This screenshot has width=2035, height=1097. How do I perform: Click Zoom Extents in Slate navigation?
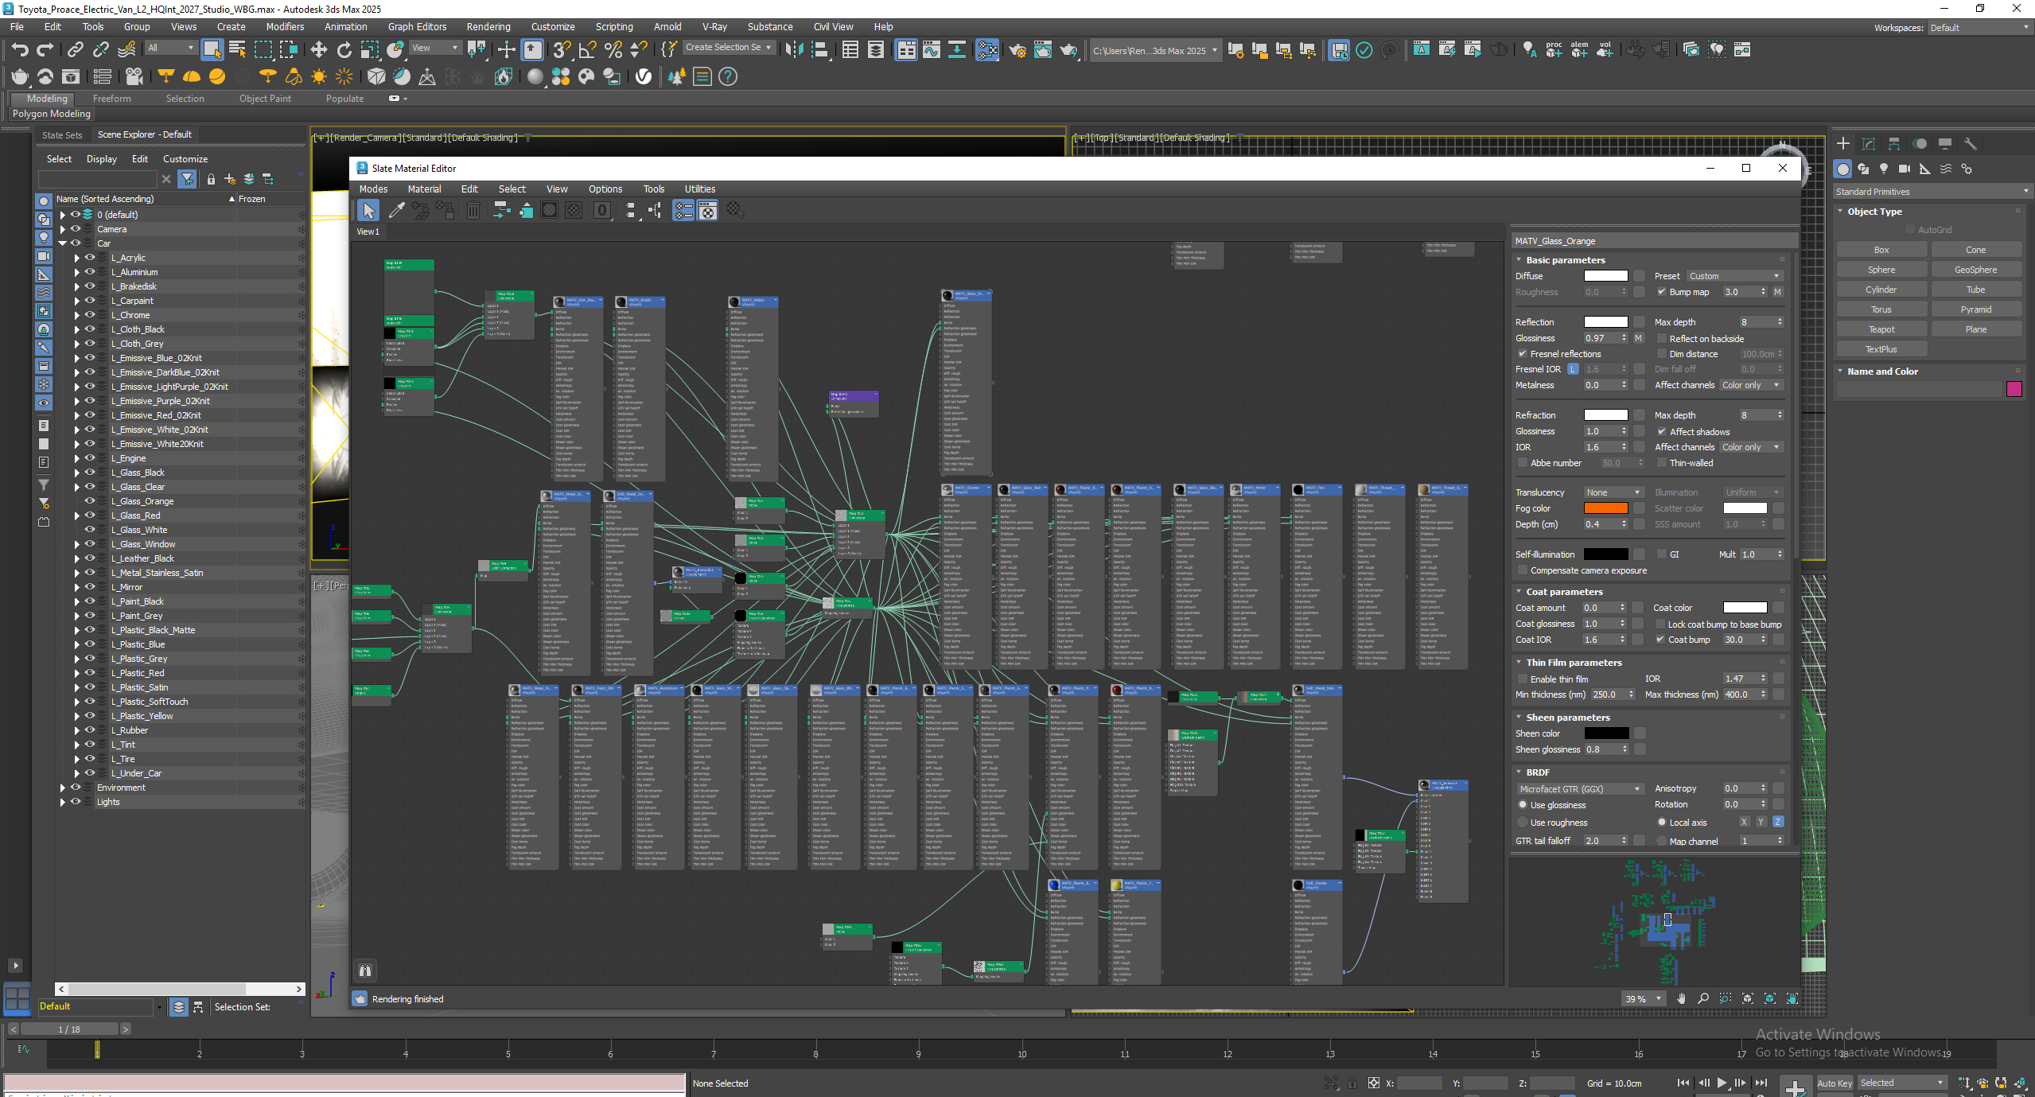tap(1748, 998)
